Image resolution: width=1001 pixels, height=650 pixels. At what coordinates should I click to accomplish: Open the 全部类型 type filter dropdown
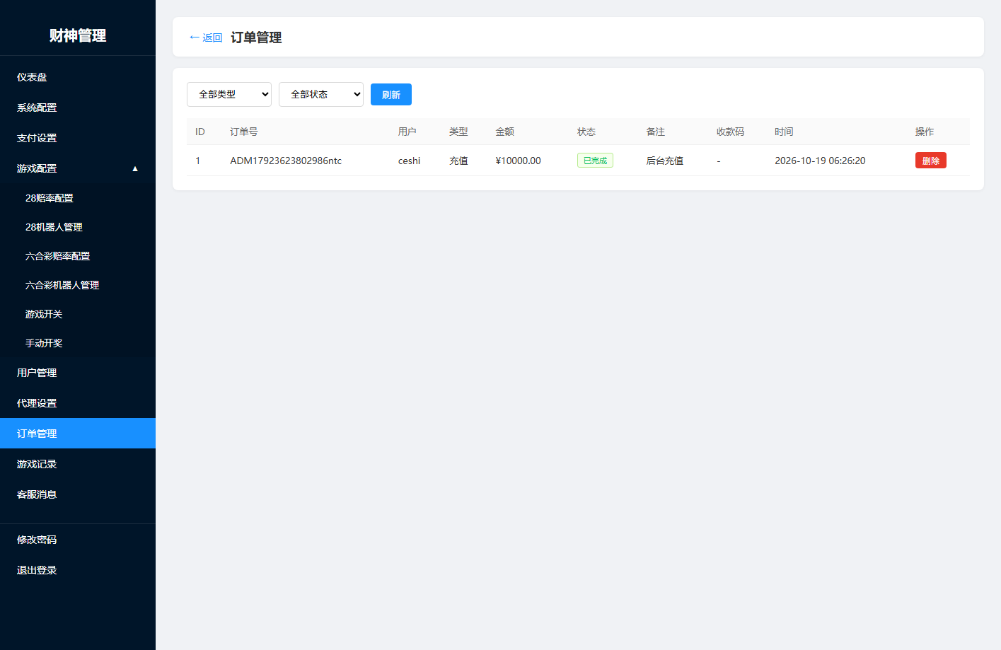point(229,94)
